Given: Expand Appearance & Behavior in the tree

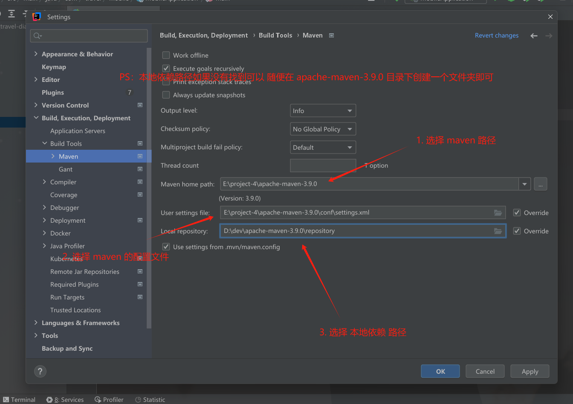Looking at the screenshot, I should point(36,54).
